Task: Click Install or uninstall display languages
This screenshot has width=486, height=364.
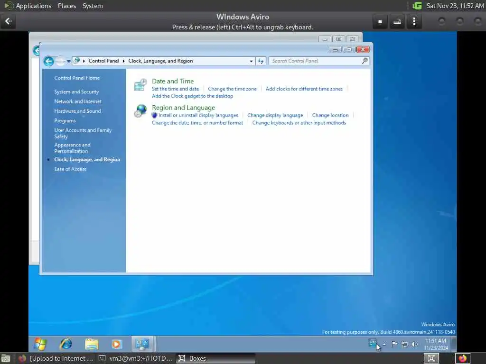Action: coord(198,115)
